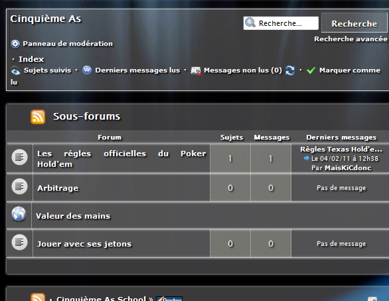Open the Panneau de modération link
The width and height of the screenshot is (389, 301).
[68, 44]
